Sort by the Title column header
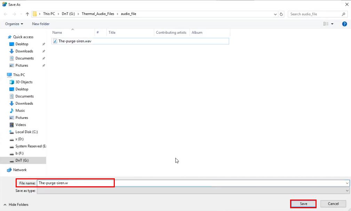The width and height of the screenshot is (351, 211). pos(130,32)
